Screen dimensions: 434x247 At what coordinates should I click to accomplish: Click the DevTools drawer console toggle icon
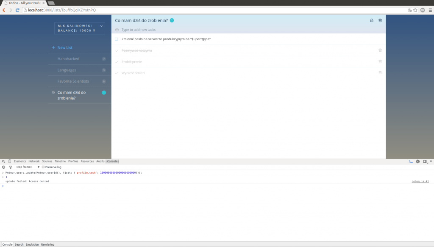410,161
